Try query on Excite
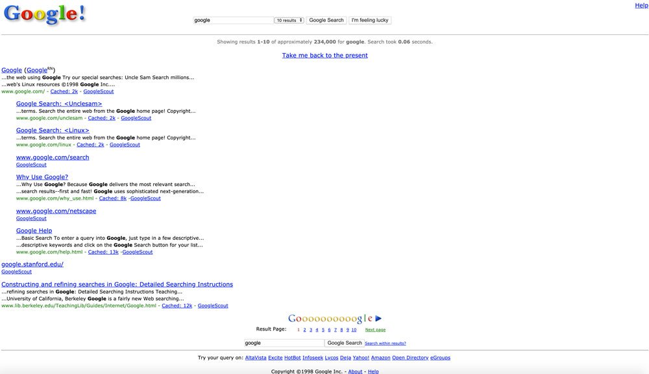Image resolution: width=649 pixels, height=374 pixels. pyautogui.click(x=275, y=358)
